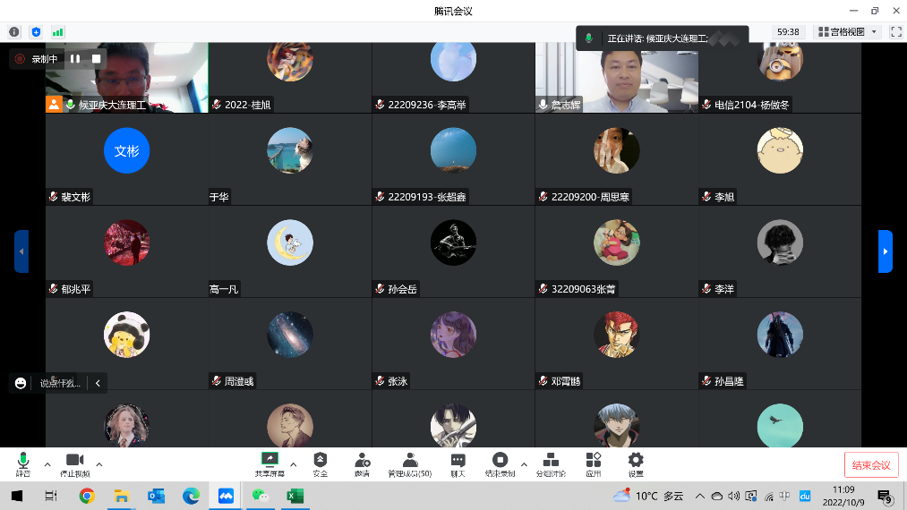
Task: Open the security (安全) menu icon
Action: 321,463
